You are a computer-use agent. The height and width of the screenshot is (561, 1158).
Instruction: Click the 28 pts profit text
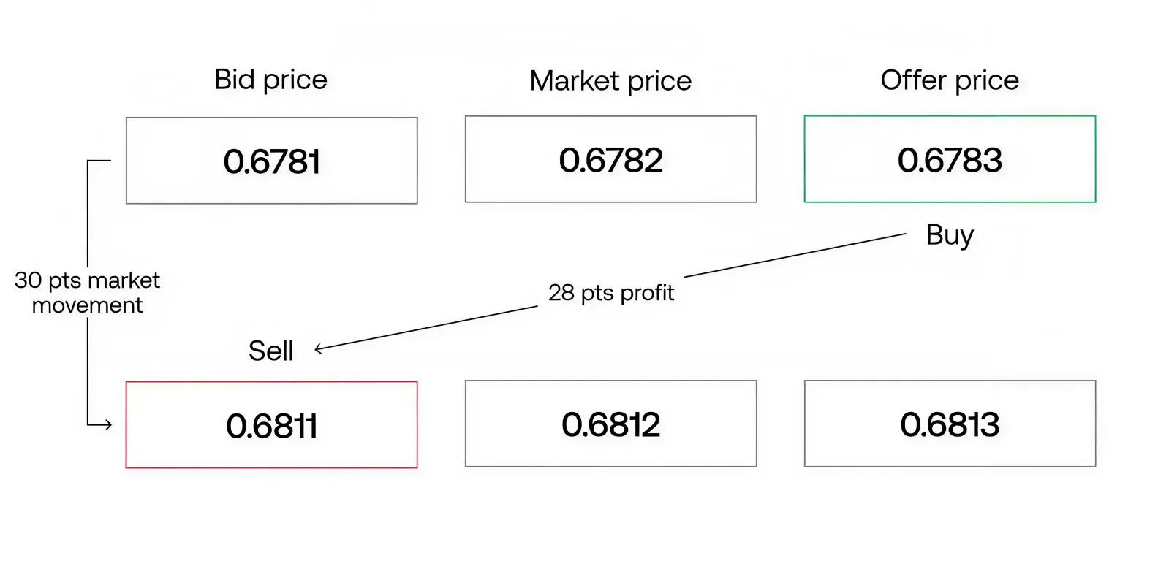(611, 293)
